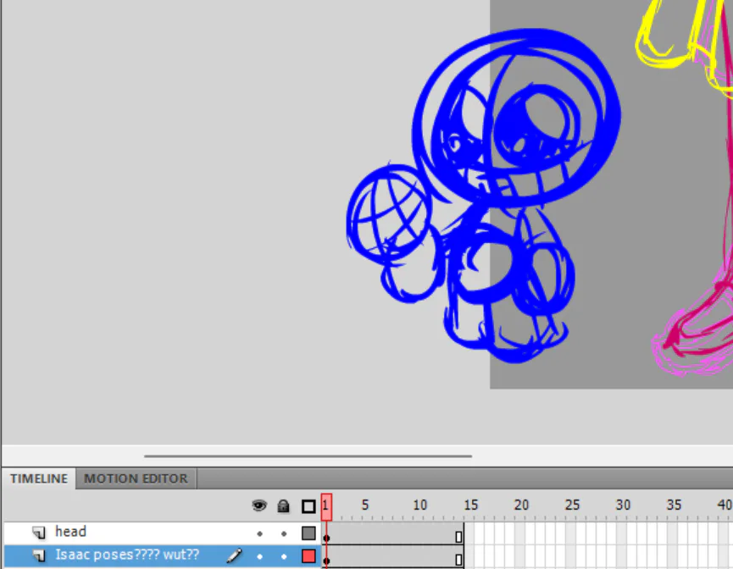Click the horizontal stage scrollbar
The height and width of the screenshot is (569, 733).
pyautogui.click(x=308, y=456)
